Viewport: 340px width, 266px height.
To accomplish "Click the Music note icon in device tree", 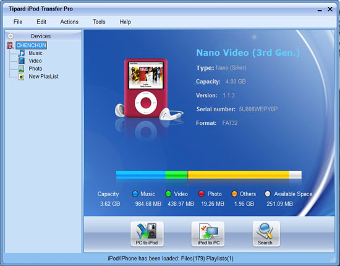I will (x=21, y=53).
